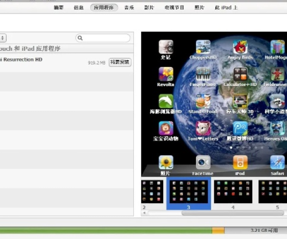Open the 摘要 tab
Viewport: 287px width, 239px height.
point(58,8)
